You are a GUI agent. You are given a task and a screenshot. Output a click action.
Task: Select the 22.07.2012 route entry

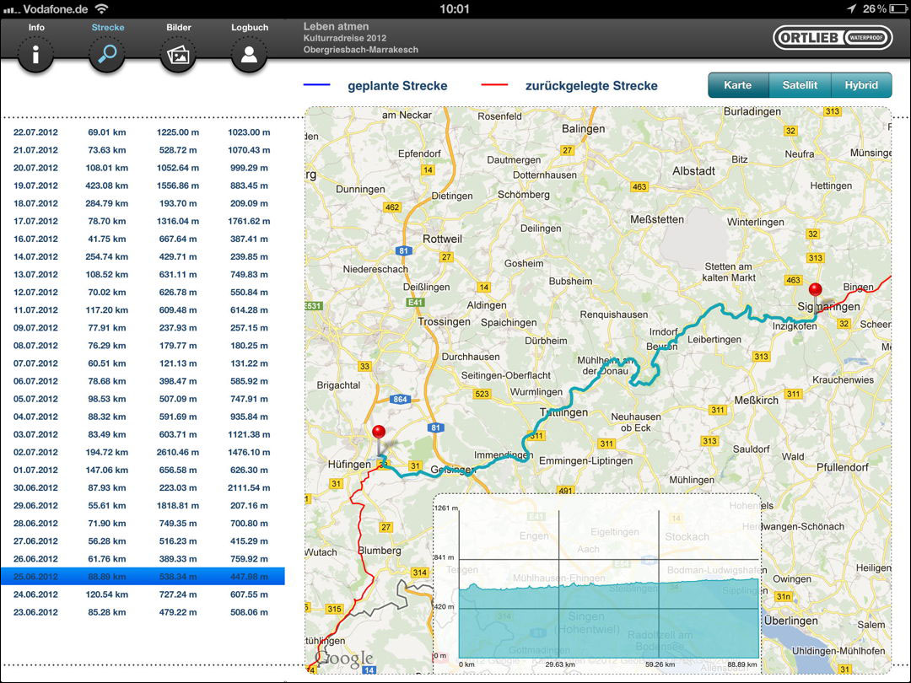click(143, 132)
